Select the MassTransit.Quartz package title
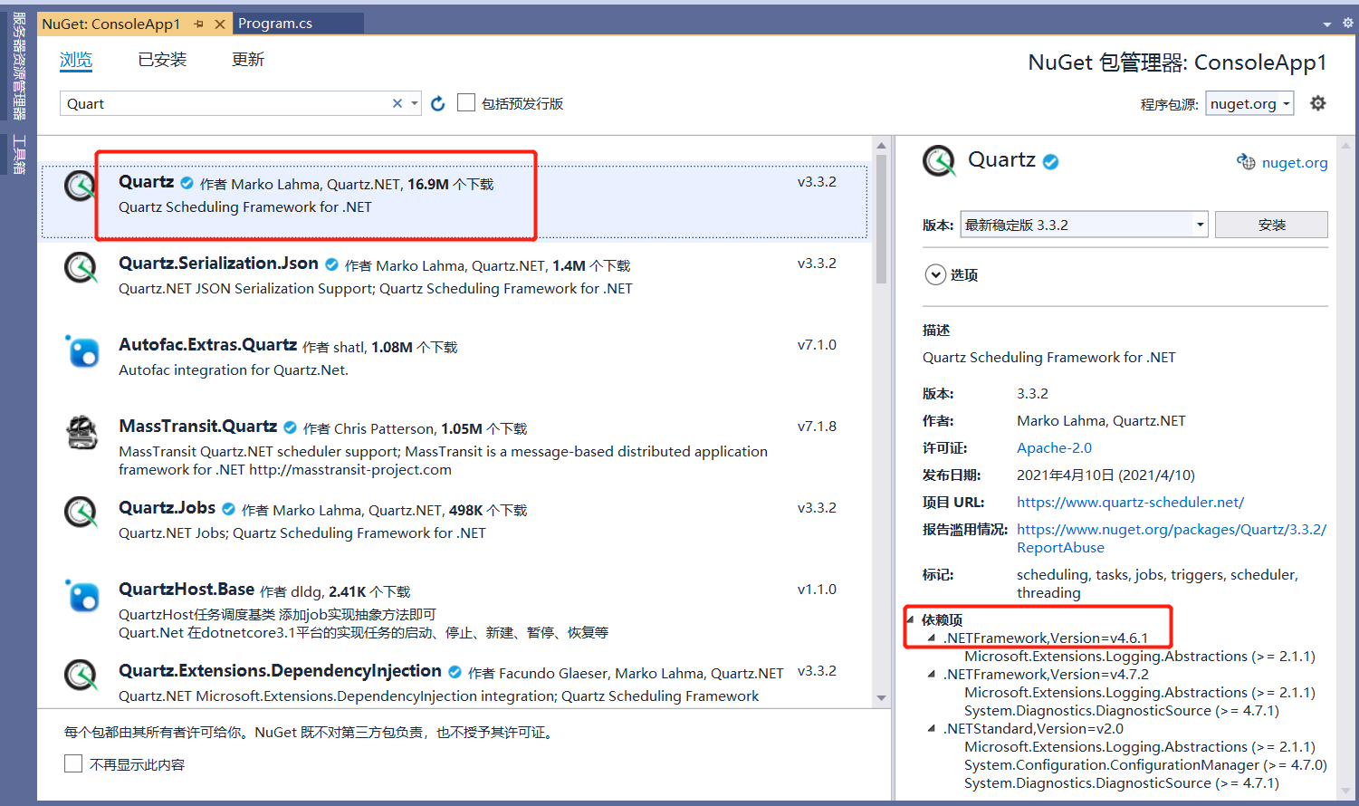 (x=197, y=426)
